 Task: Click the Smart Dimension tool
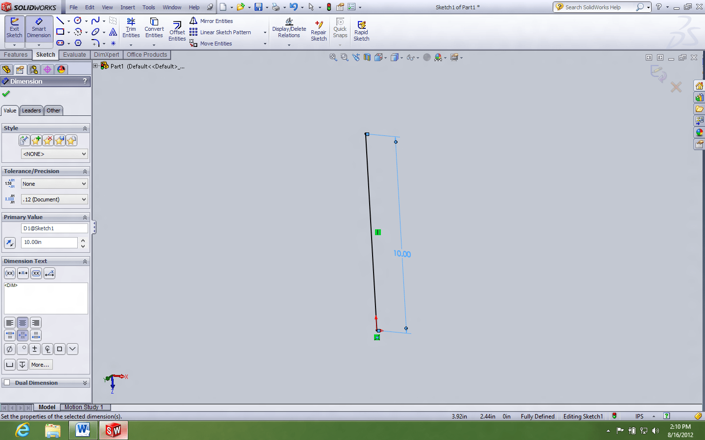[39, 28]
